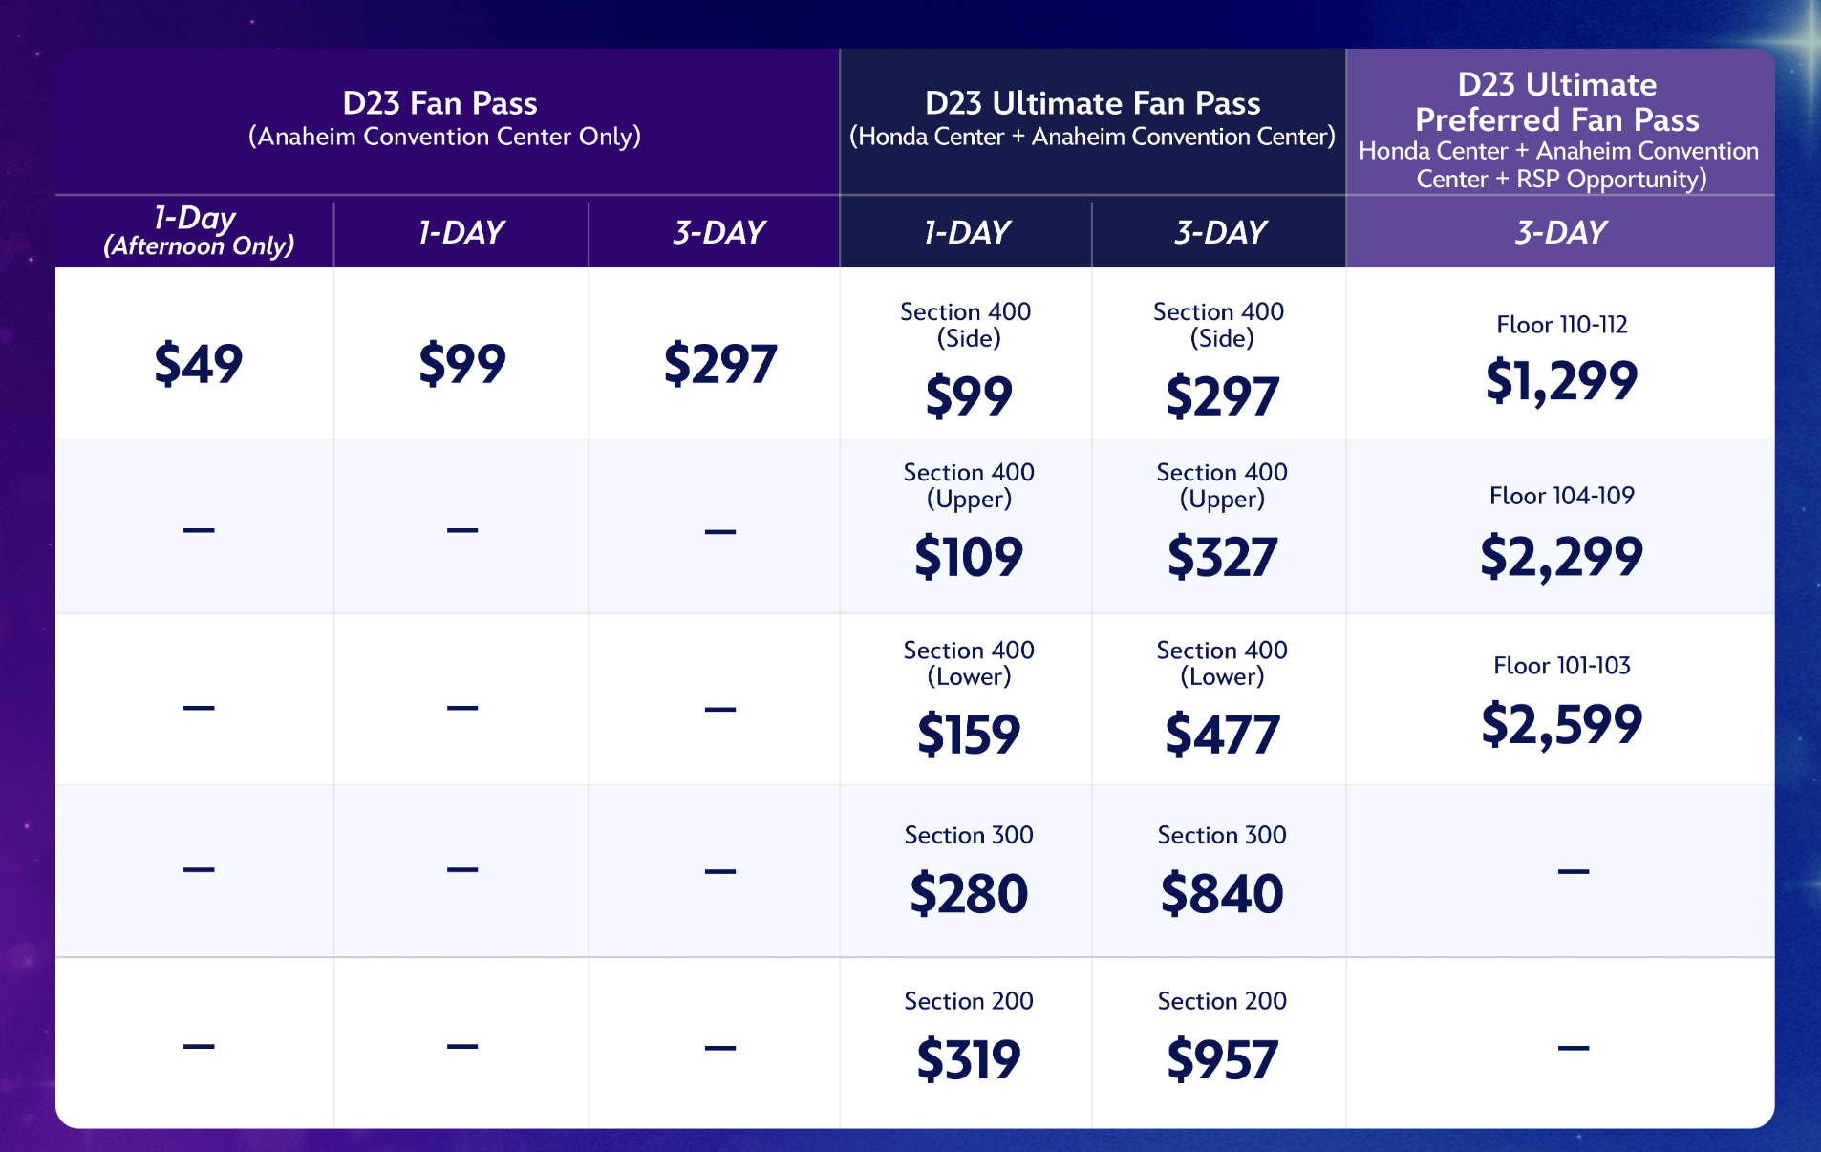This screenshot has height=1152, width=1821.
Task: Click 3-DAY header under Ultimate Preferred Fan Pass
Action: coord(1561,232)
